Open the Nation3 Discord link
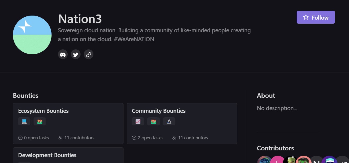The image size is (349, 163). pos(63,55)
